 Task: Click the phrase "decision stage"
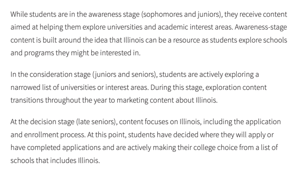(52, 121)
